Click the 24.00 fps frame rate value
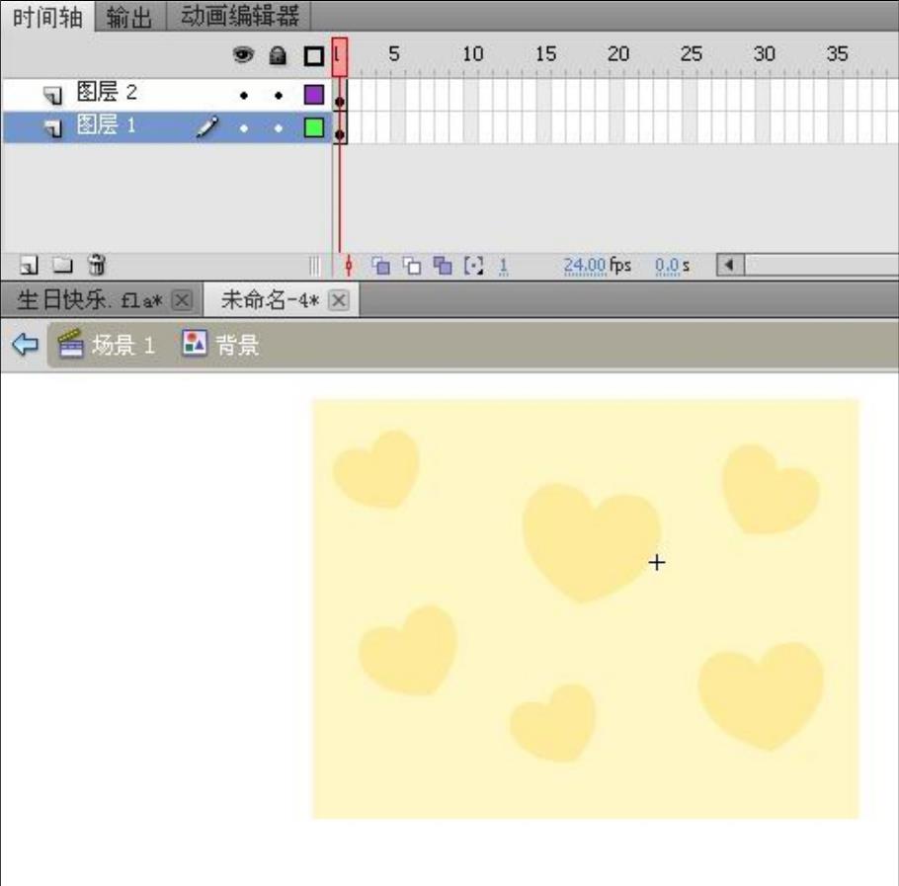This screenshot has width=899, height=886. [x=584, y=265]
